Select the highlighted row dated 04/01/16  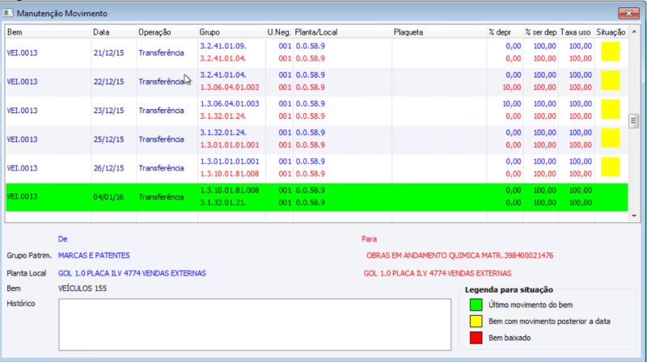tap(316, 197)
